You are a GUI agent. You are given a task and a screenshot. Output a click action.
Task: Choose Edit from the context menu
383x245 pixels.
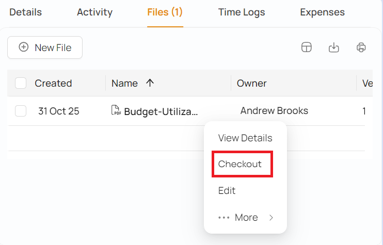pyautogui.click(x=227, y=191)
